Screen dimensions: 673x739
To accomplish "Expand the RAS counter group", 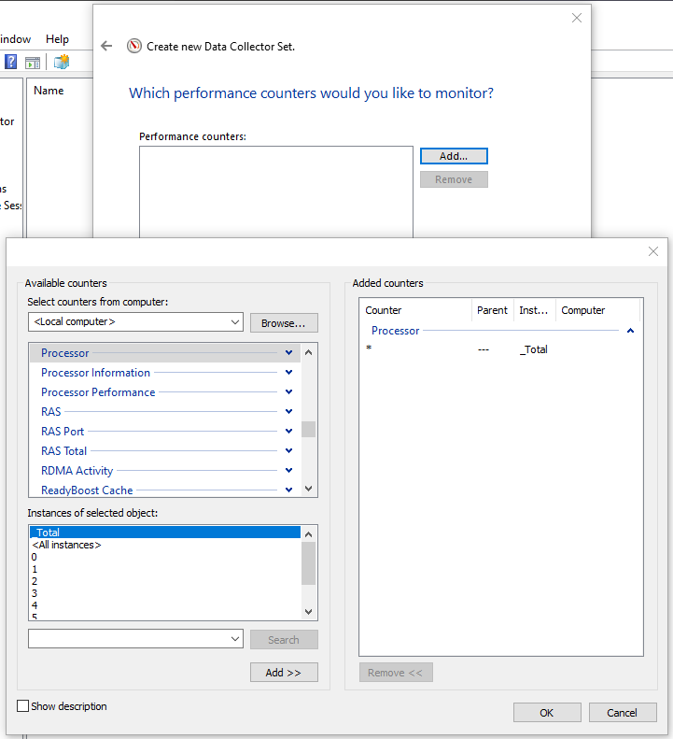I will 288,411.
